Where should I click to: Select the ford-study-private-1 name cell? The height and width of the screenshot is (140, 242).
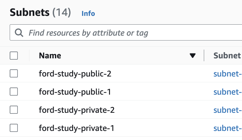pos(77,128)
